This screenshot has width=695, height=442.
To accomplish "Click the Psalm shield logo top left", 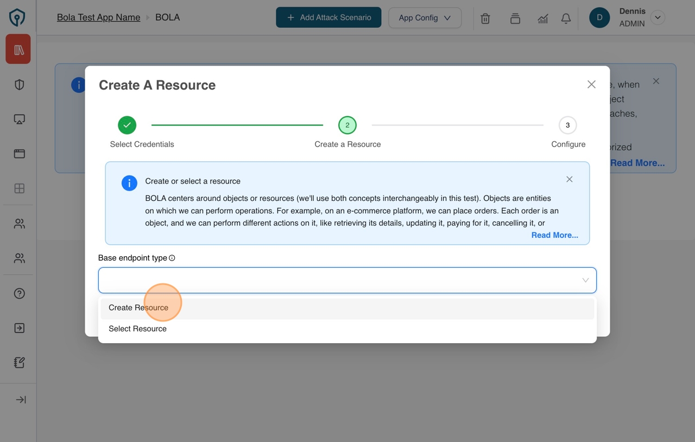I will pos(17,17).
